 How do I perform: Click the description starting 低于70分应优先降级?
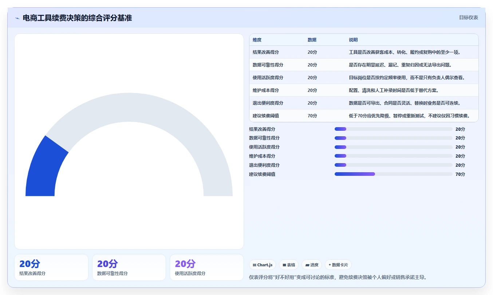pyautogui.click(x=409, y=116)
